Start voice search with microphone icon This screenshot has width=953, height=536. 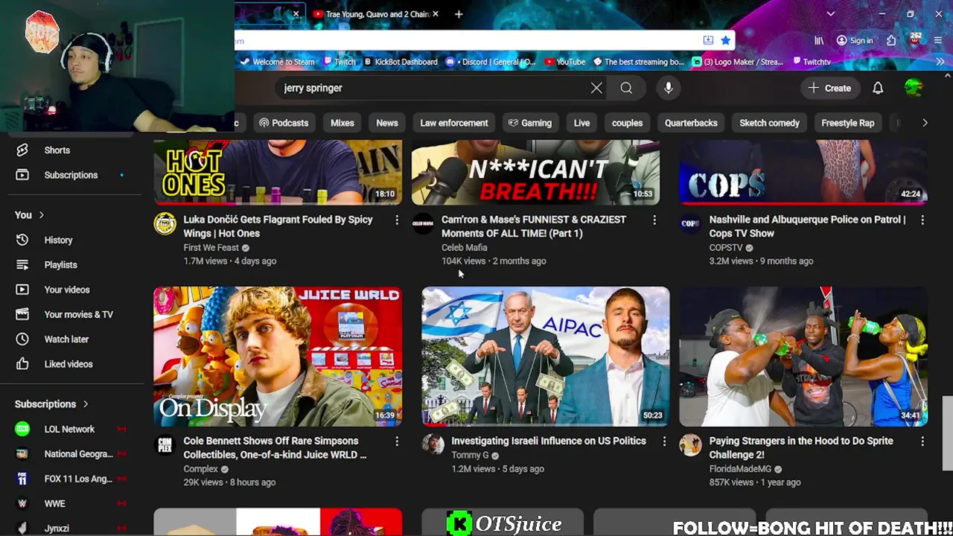tap(669, 88)
